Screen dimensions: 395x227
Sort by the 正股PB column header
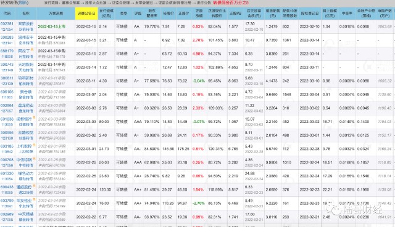[x=235, y=14]
